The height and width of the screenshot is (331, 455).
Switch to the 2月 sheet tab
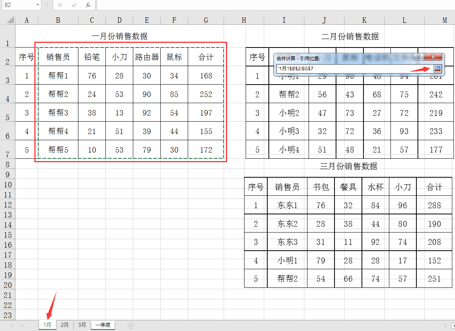pyautogui.click(x=65, y=325)
